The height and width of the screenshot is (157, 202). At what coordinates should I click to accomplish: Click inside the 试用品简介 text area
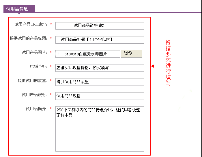[x=100, y=129]
